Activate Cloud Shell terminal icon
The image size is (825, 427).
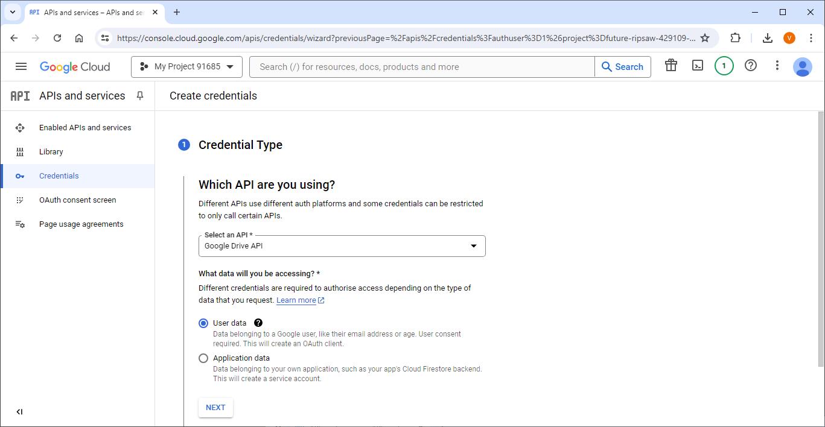coord(698,66)
